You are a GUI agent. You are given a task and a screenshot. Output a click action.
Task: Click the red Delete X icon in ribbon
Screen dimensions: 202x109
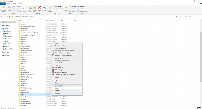pos(40,8)
